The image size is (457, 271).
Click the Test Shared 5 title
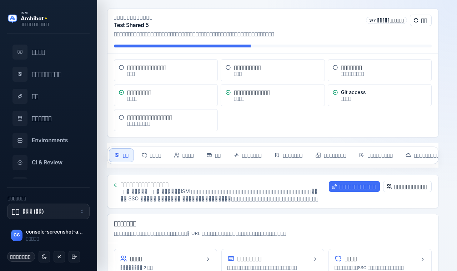tap(131, 25)
